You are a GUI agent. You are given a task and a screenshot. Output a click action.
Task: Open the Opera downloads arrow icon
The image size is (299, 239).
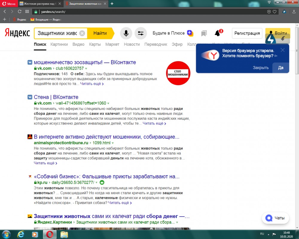click(x=293, y=12)
